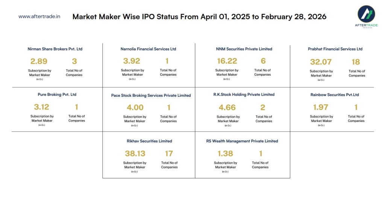Click the 18 total companies count
Viewport: 385px width, 216px height.
pos(356,62)
